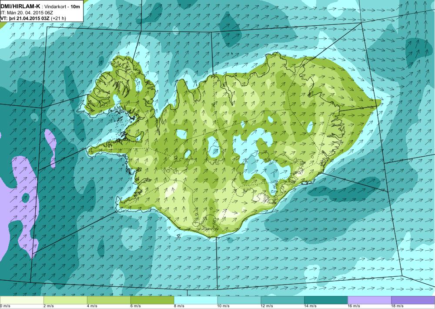Click the 14–16 m/s dark teal swatch
The width and height of the screenshot is (435, 309).
click(326, 300)
